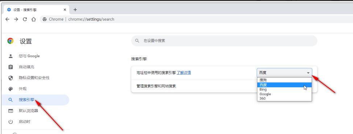Select the 设置 - 搜索引擎 browser tab

36,10
